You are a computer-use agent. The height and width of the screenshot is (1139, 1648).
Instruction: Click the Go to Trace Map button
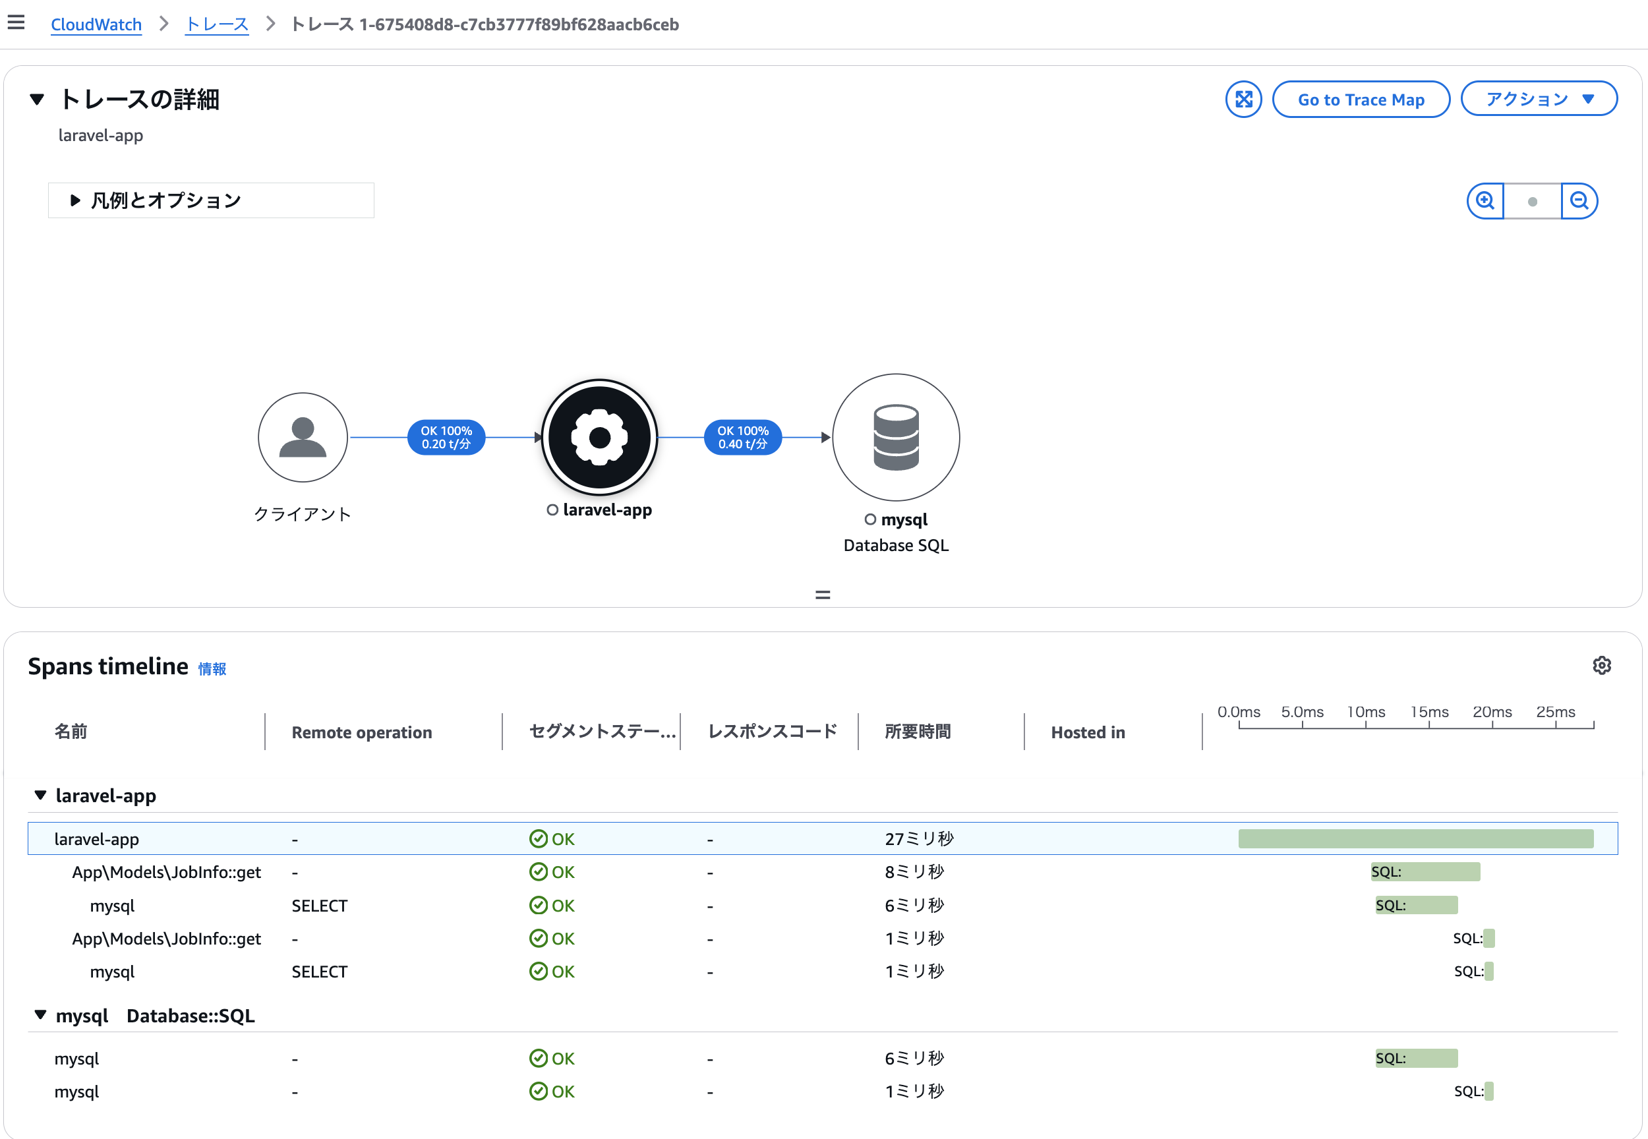[x=1361, y=99]
